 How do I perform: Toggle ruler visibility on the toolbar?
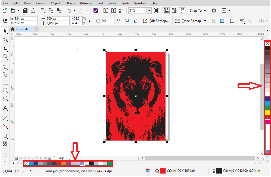[166, 10]
